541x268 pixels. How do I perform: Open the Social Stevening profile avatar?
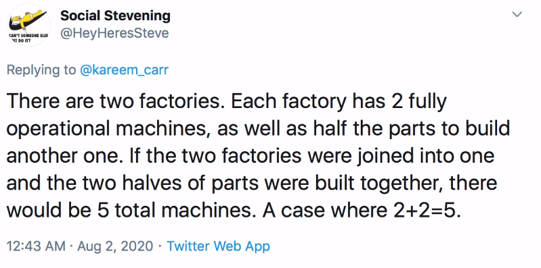29,26
